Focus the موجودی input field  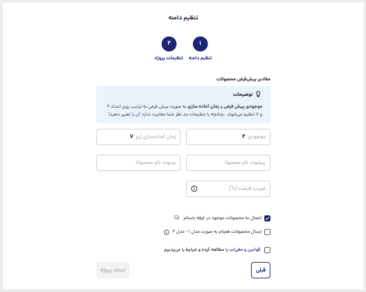tap(228, 137)
